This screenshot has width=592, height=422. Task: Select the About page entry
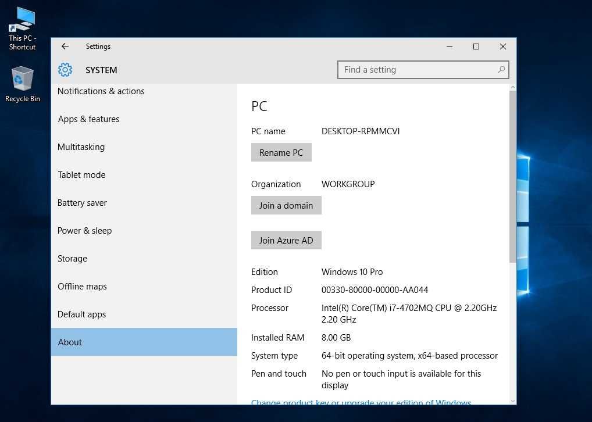[x=144, y=342]
